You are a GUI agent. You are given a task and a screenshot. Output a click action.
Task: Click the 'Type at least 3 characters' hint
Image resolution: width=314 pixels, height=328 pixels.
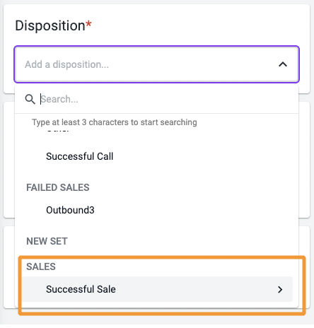115,122
